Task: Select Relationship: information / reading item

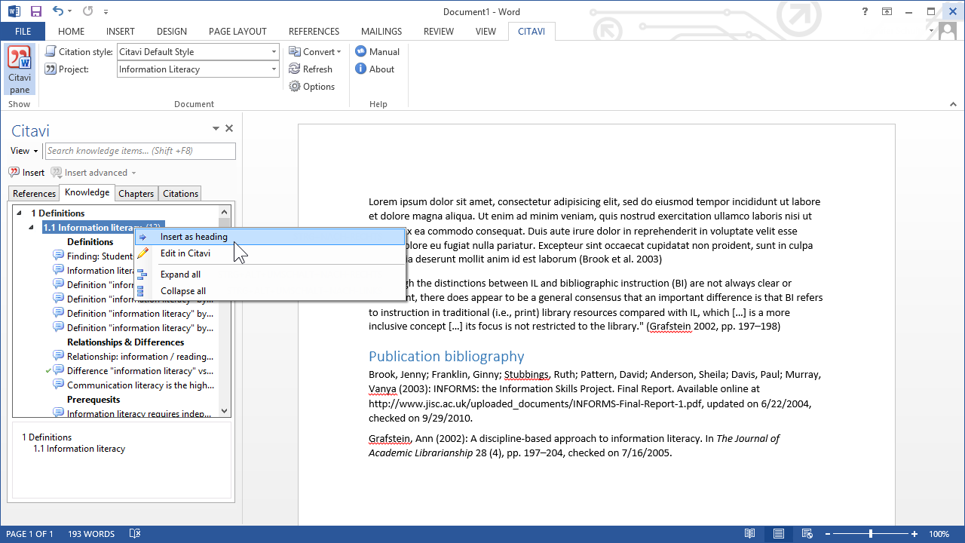Action: (134, 357)
